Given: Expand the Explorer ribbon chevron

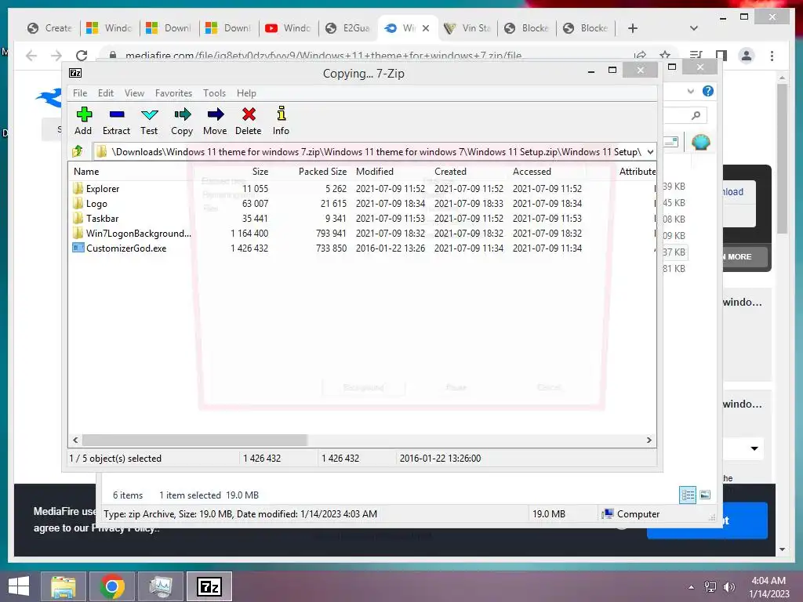Looking at the screenshot, I should 690,91.
